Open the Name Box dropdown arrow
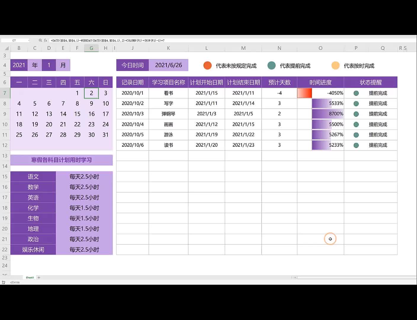 [29, 40]
